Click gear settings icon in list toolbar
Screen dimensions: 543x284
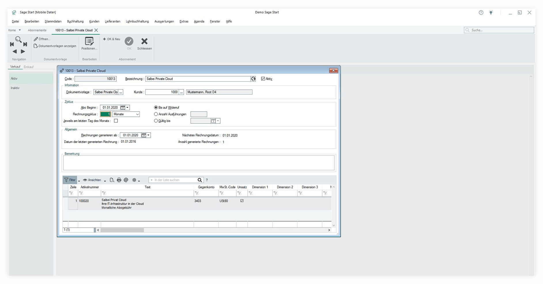click(134, 180)
